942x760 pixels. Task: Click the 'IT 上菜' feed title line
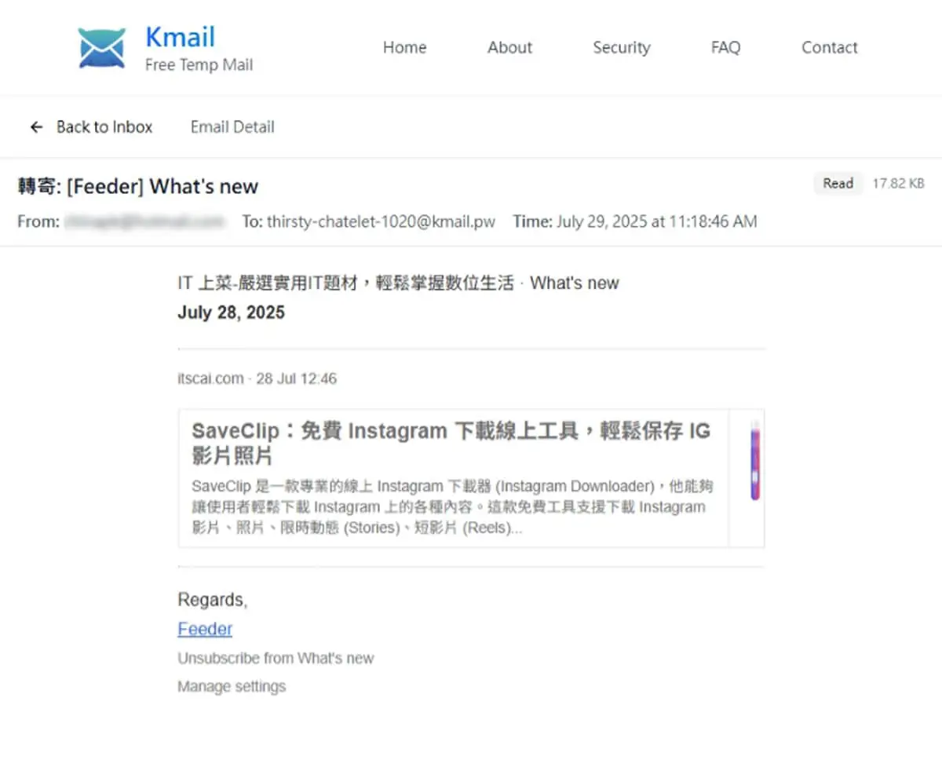point(398,283)
